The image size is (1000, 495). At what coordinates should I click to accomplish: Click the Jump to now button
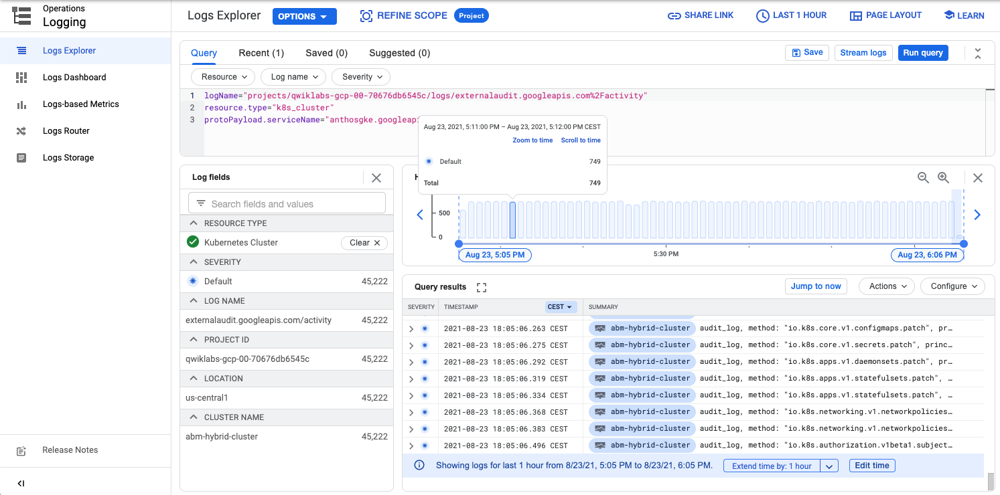tap(816, 286)
